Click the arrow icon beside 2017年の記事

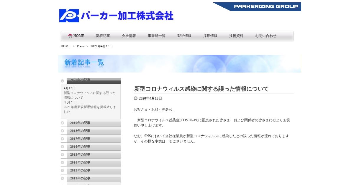coord(63,139)
